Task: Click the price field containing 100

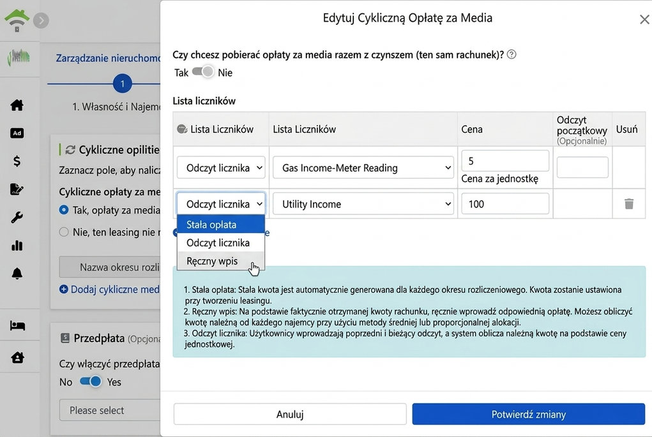Action: click(504, 204)
